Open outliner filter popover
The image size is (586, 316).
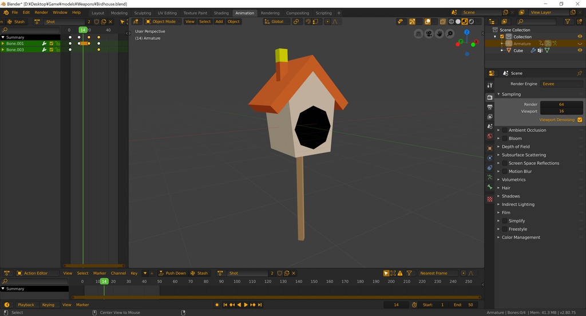pos(568,22)
